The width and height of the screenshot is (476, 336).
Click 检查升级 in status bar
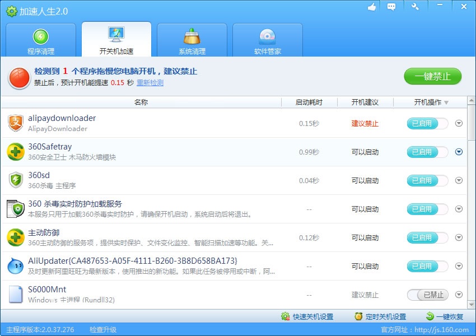click(x=103, y=330)
